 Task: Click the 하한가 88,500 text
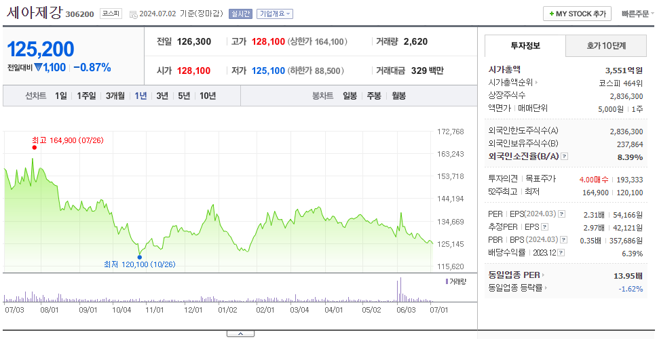point(316,71)
